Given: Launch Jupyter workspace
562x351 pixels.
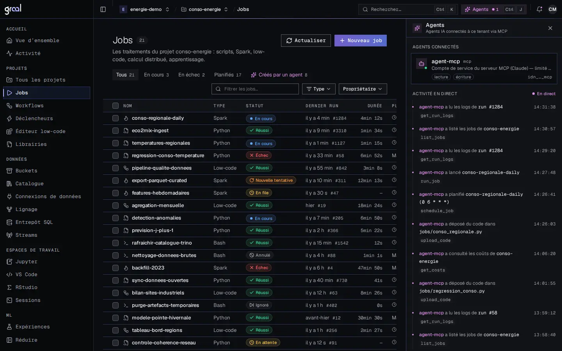Looking at the screenshot, I should click(46, 262).
